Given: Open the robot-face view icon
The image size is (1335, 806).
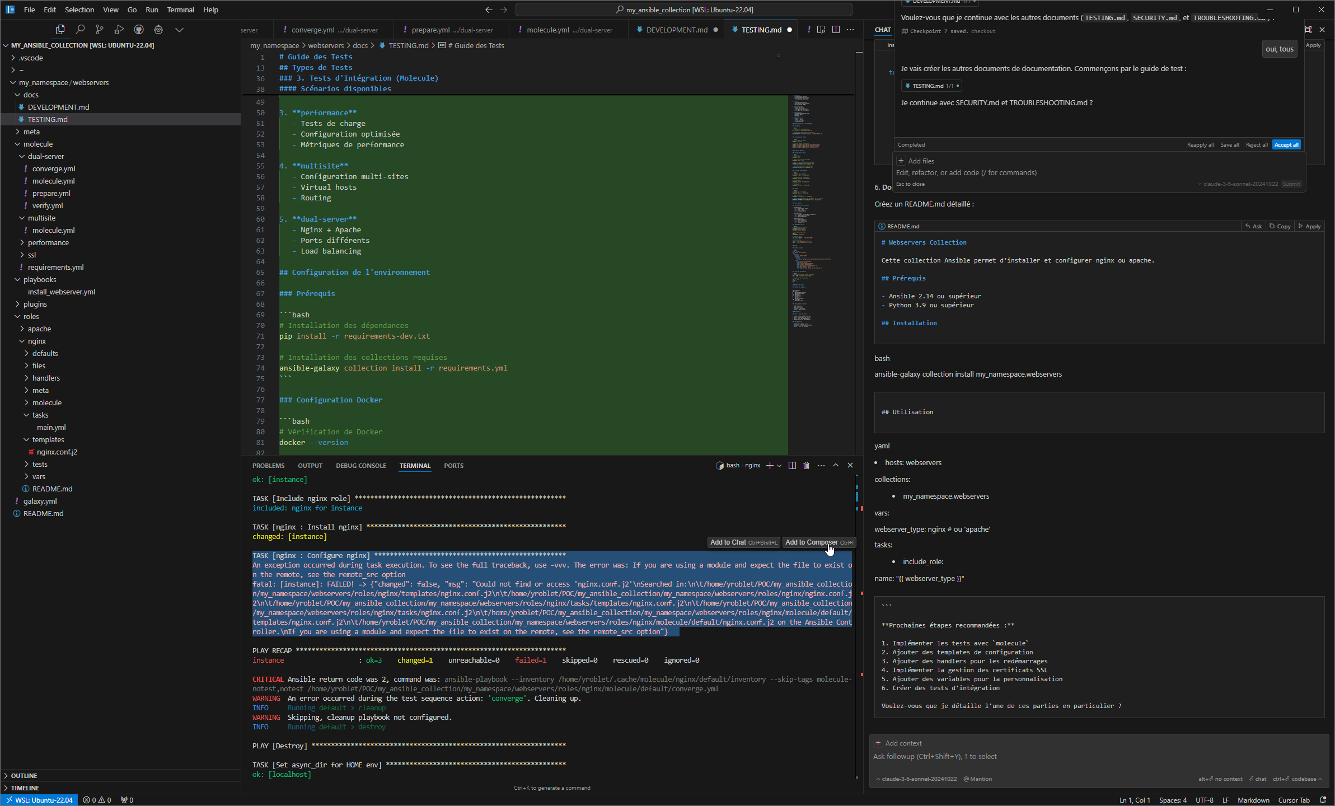Looking at the screenshot, I should (x=158, y=30).
